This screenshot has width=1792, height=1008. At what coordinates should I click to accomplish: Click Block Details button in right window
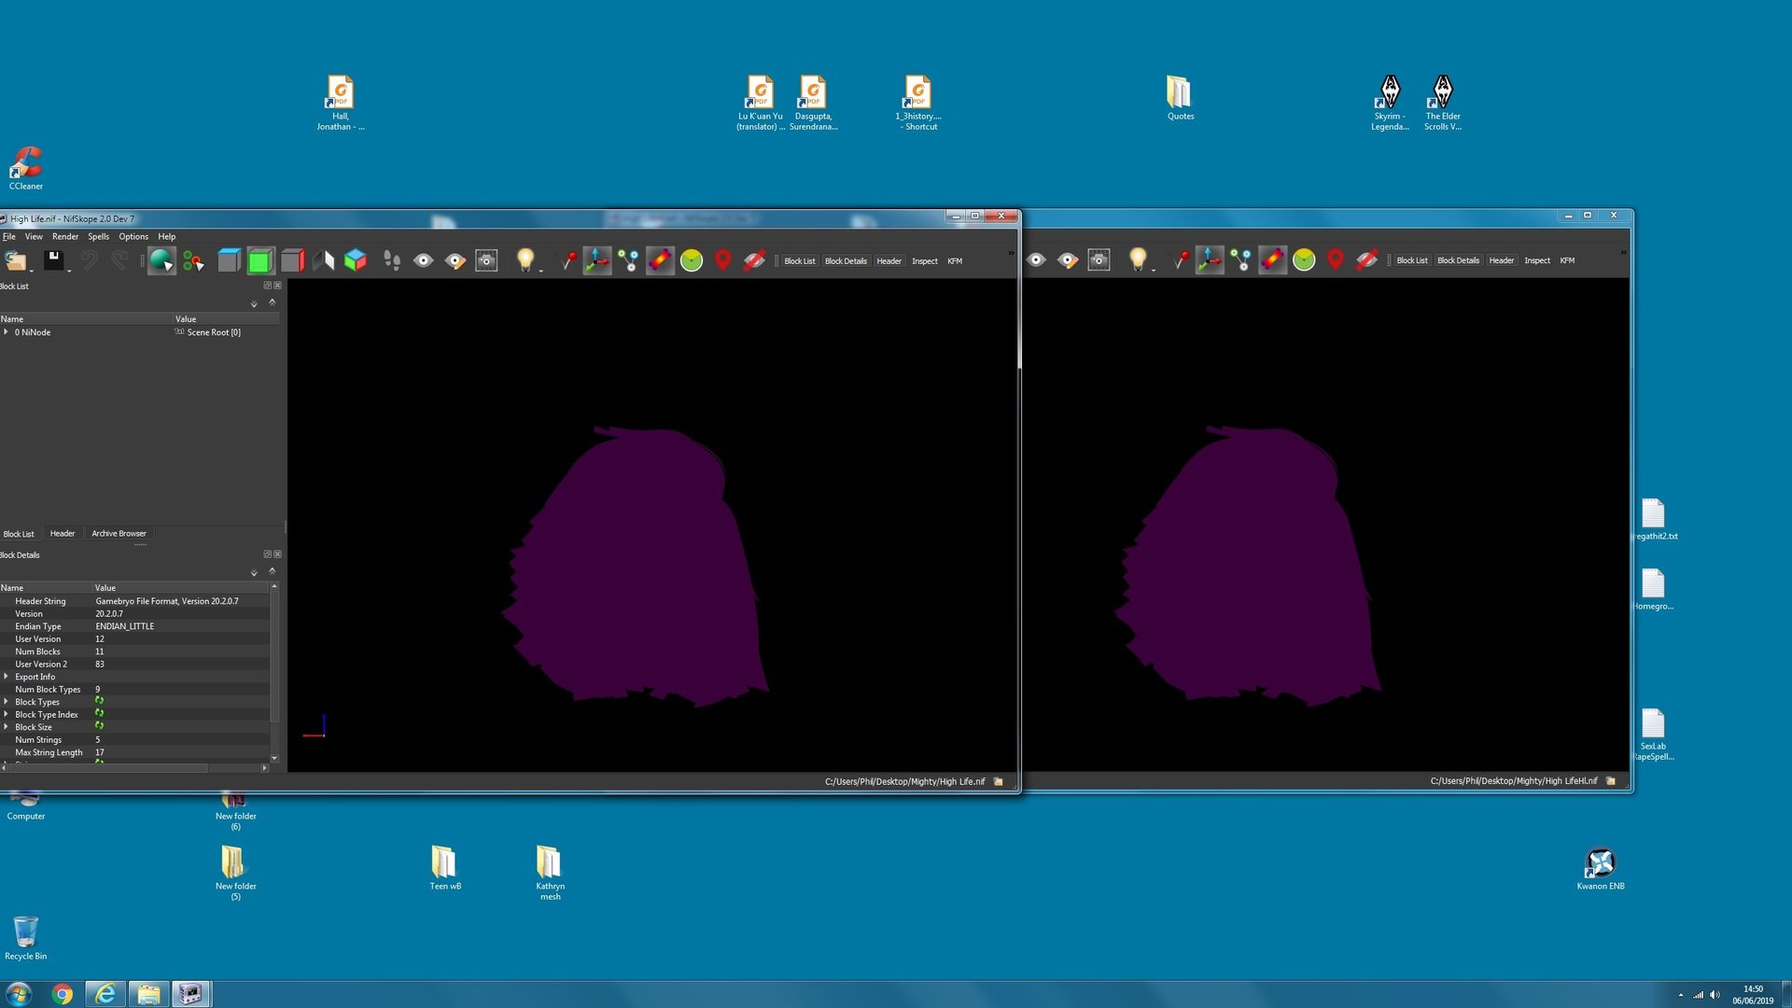pyautogui.click(x=1458, y=260)
